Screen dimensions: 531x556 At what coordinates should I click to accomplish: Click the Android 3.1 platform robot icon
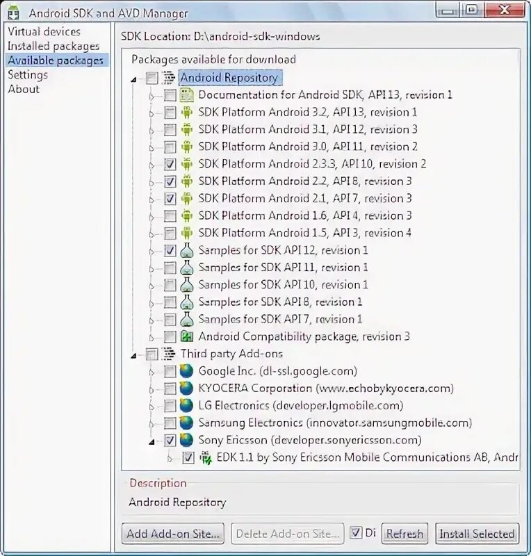coord(186,129)
